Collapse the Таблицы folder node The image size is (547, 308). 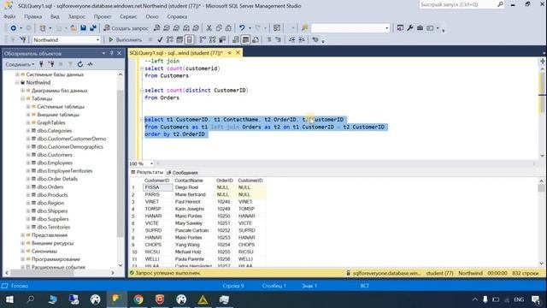pos(23,98)
